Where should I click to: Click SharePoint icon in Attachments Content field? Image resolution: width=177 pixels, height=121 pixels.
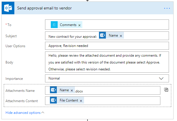53,101
